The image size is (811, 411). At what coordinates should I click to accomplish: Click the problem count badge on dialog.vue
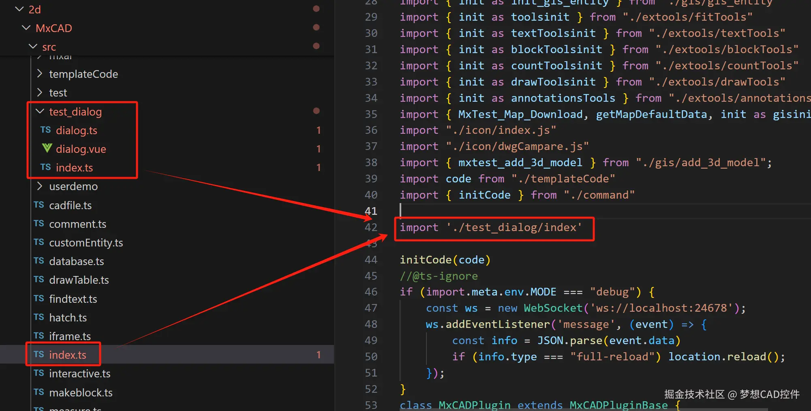(319, 149)
